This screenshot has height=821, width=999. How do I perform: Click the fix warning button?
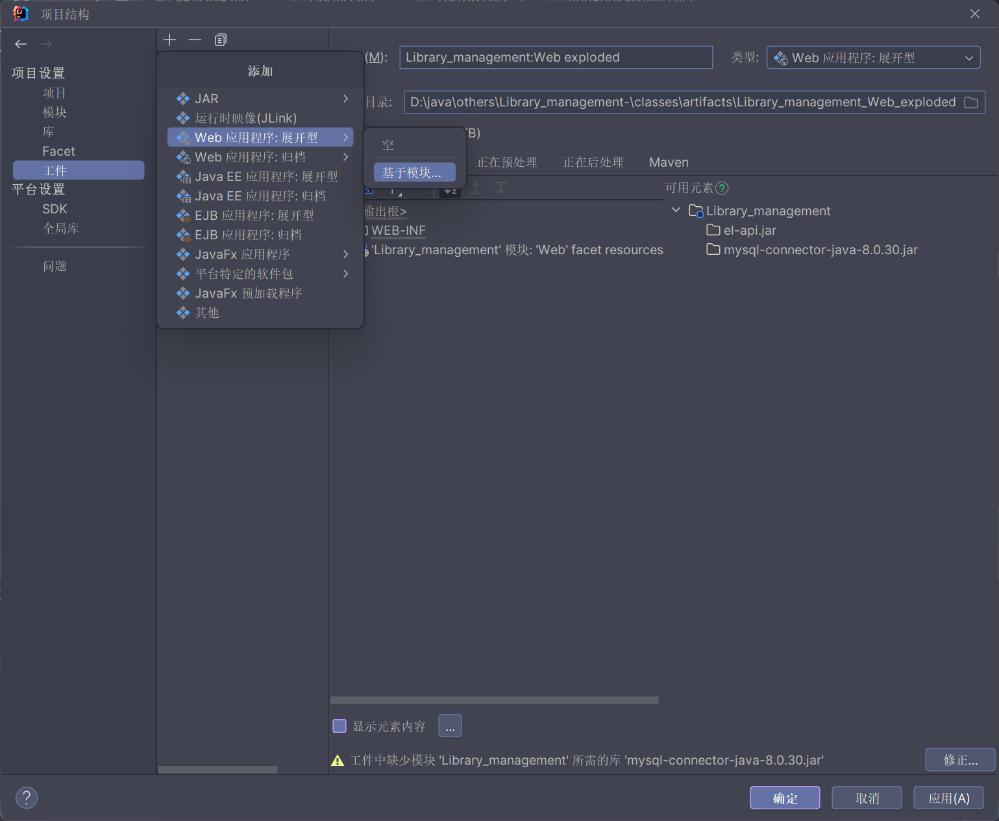959,760
